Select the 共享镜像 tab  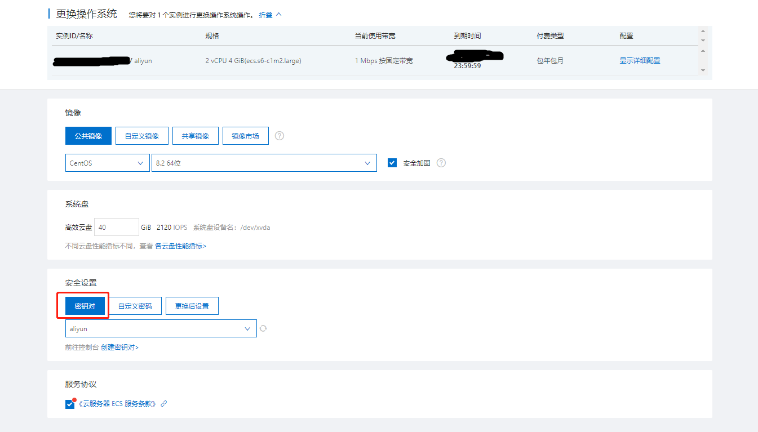click(x=196, y=136)
